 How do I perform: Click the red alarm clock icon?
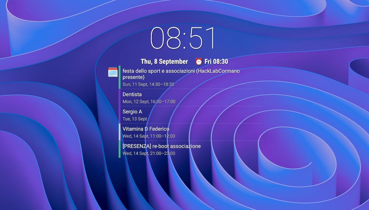pyautogui.click(x=199, y=61)
